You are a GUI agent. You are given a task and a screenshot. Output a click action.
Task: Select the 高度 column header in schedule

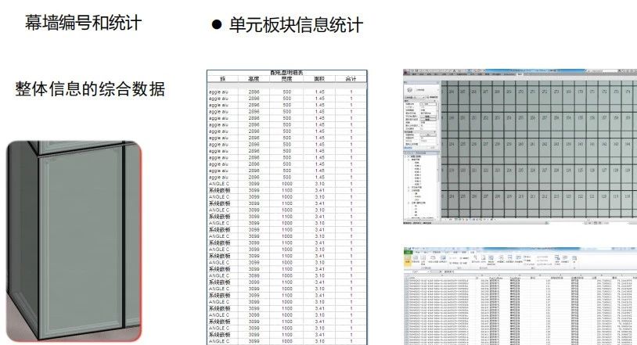point(254,79)
